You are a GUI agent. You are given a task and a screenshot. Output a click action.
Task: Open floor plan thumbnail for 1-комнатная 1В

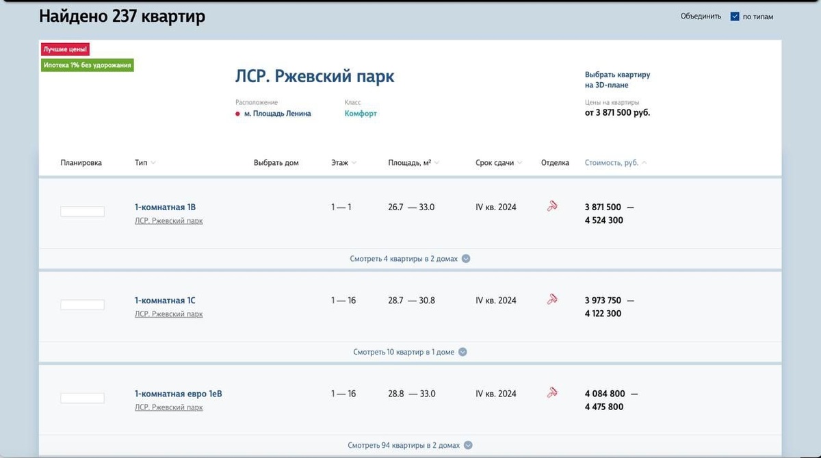coord(82,212)
